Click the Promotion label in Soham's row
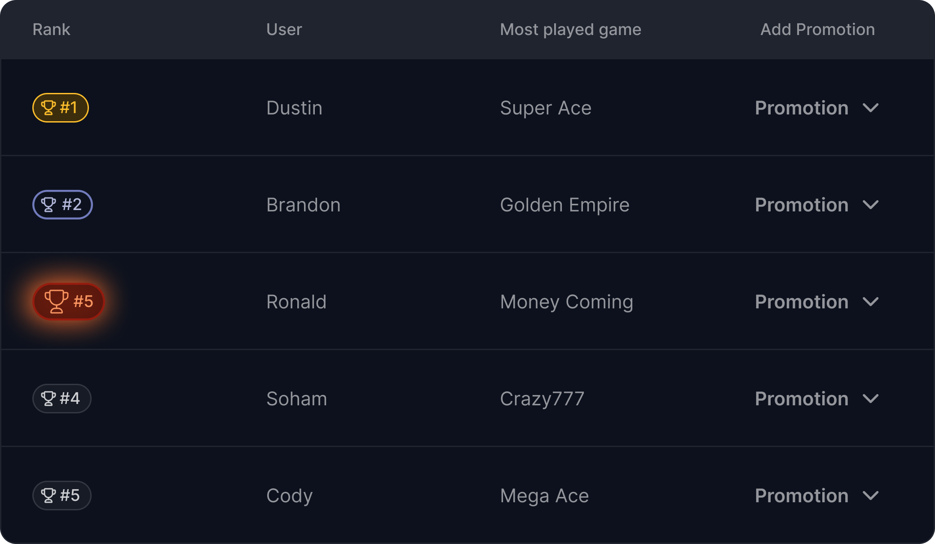This screenshot has height=544, width=935. pos(801,399)
